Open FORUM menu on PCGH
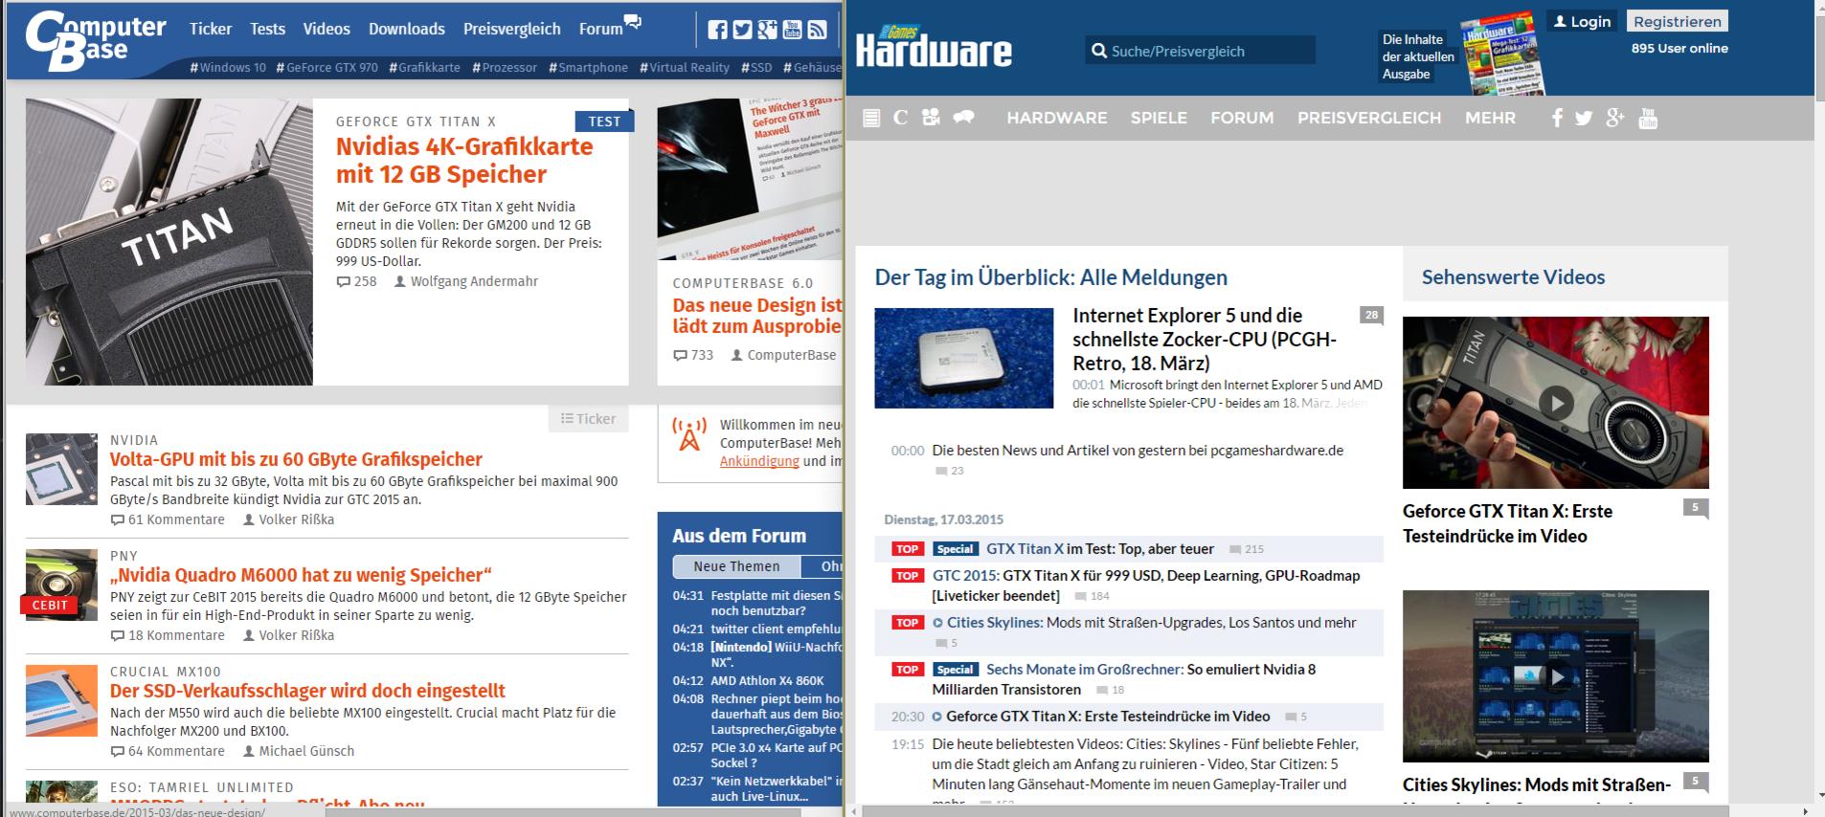1825x817 pixels. pyautogui.click(x=1242, y=118)
